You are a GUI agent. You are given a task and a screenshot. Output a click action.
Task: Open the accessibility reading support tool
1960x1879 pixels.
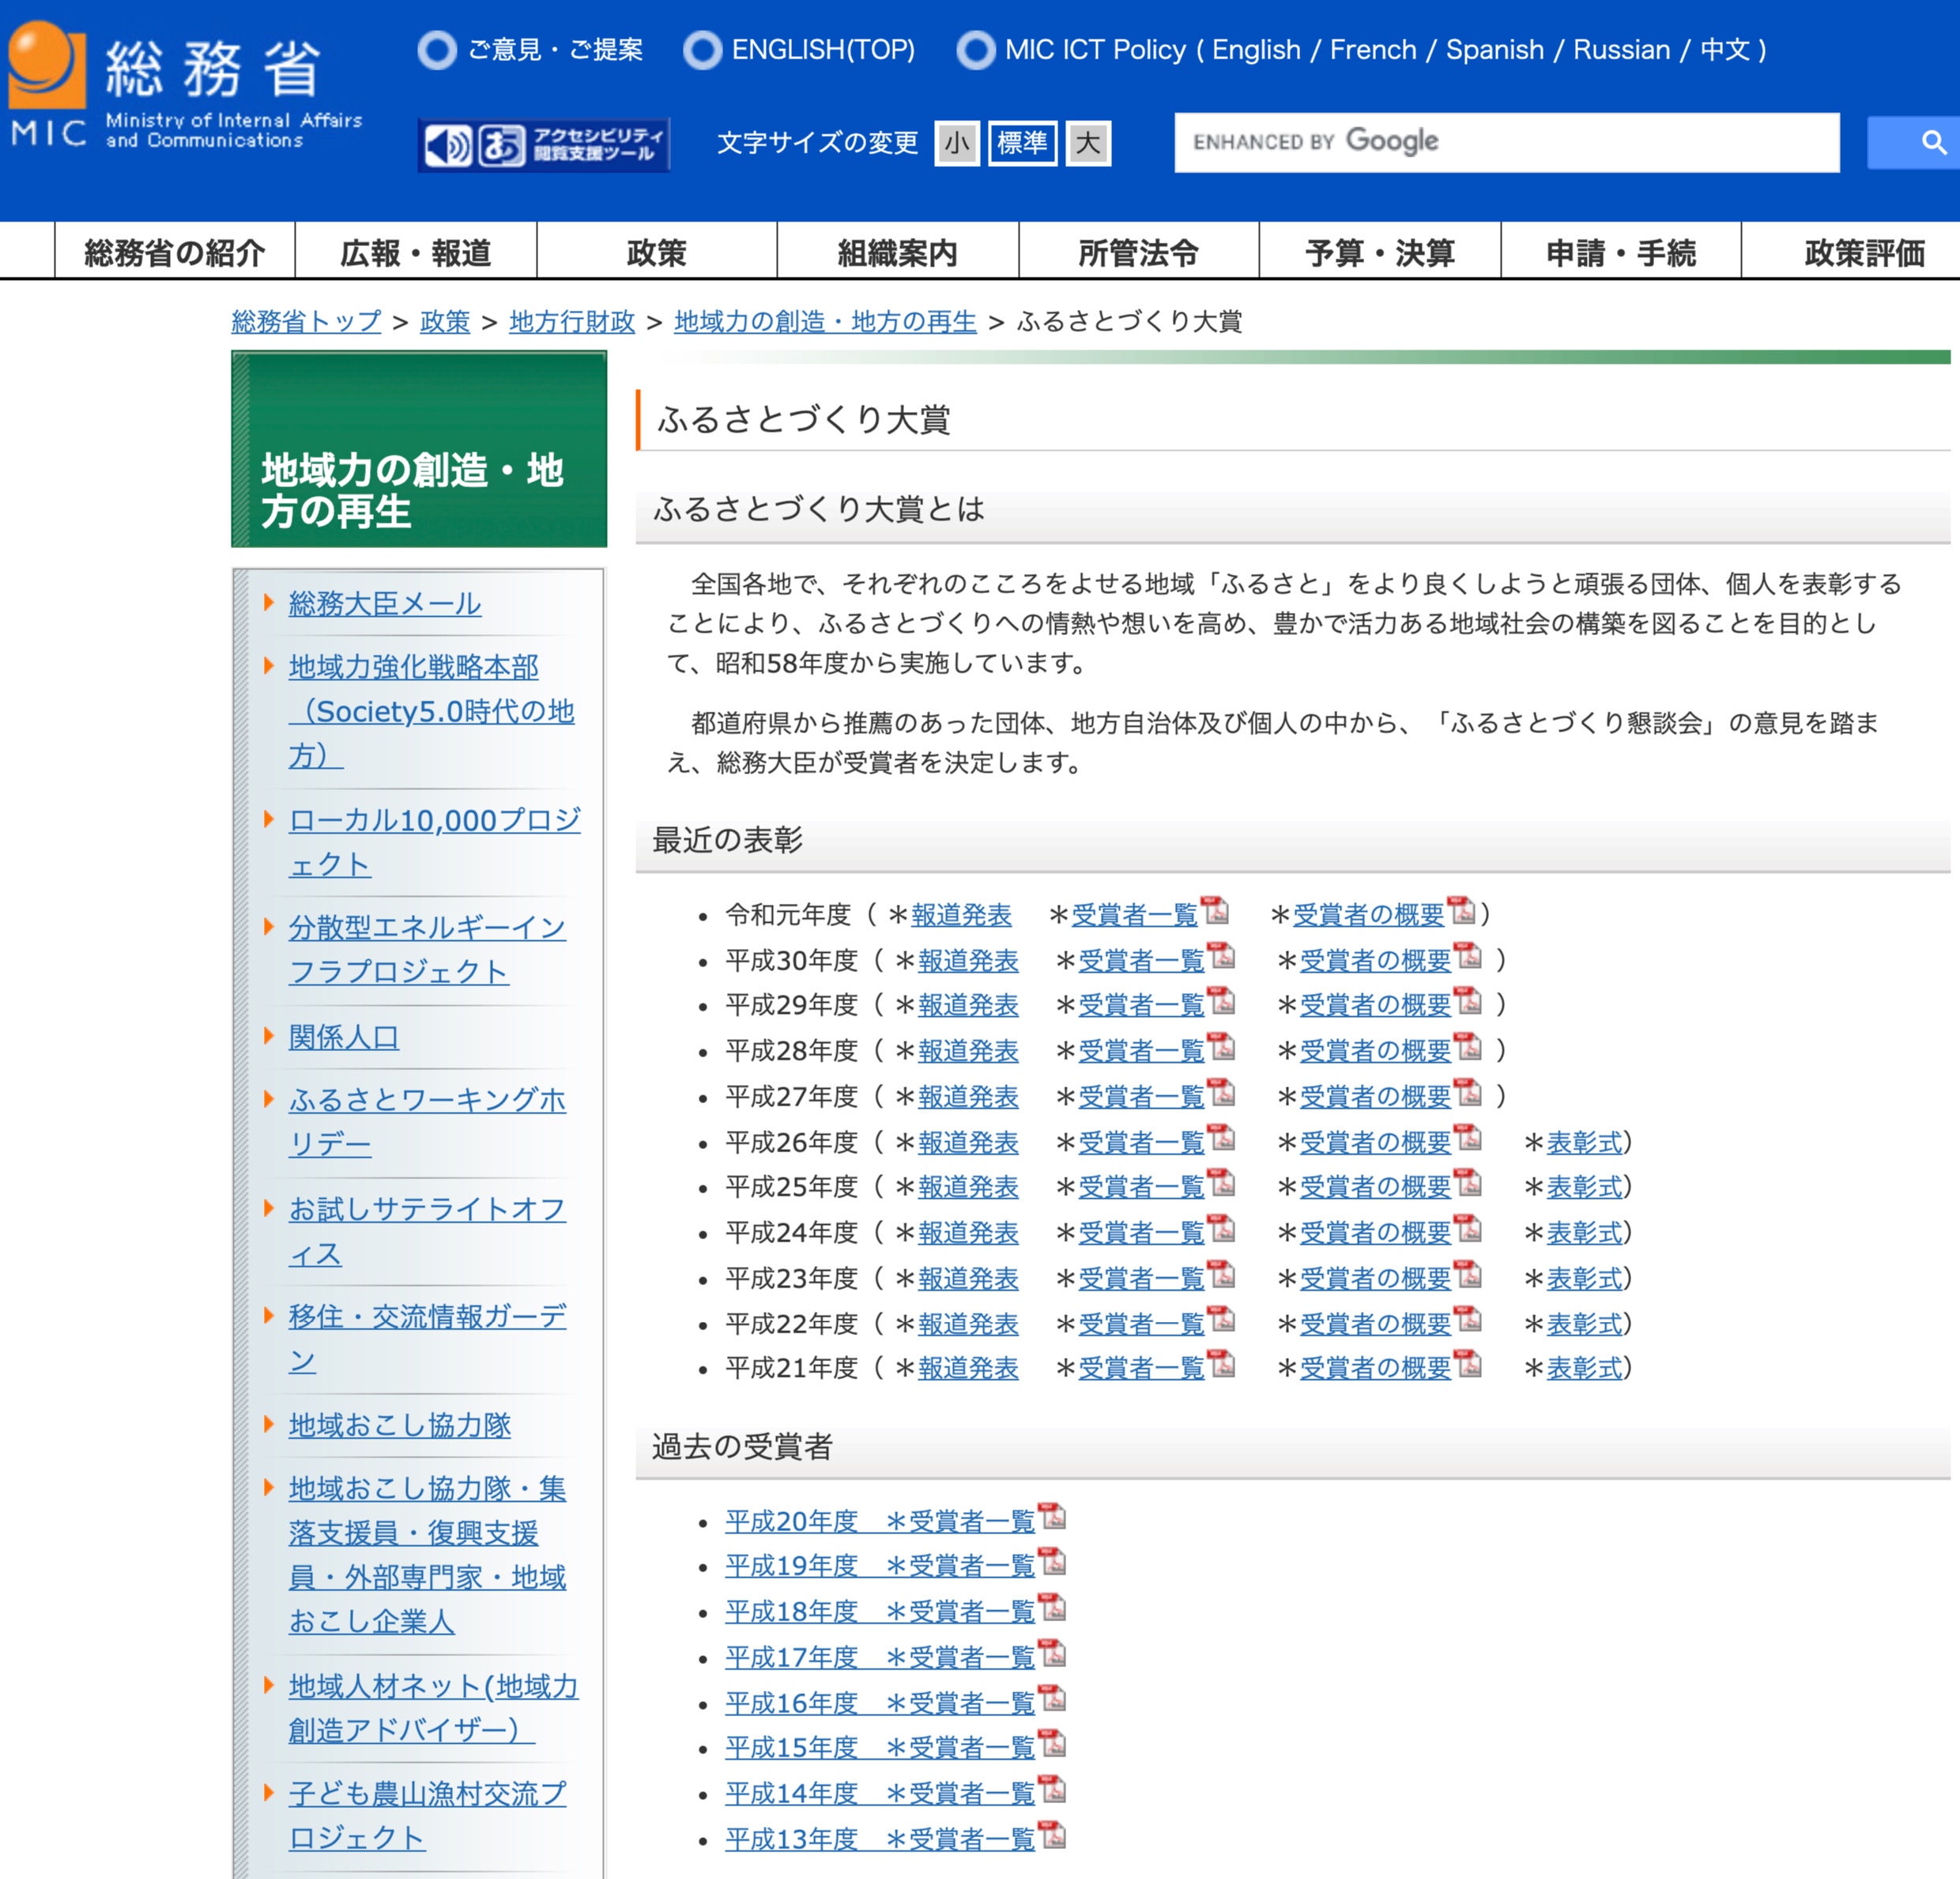tap(543, 144)
